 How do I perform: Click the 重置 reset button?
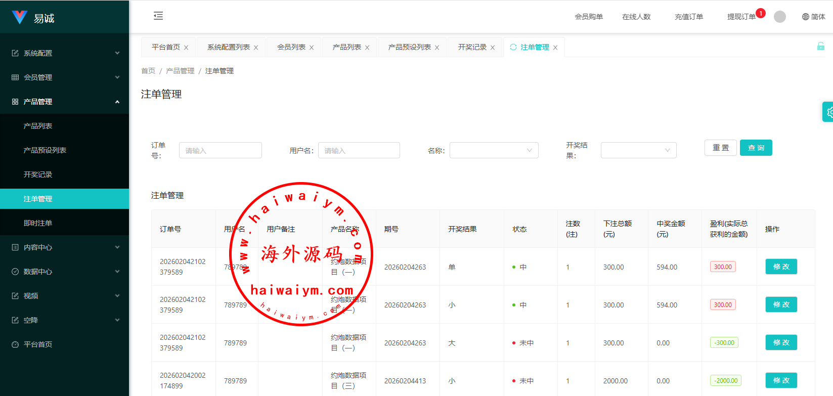[x=720, y=148]
